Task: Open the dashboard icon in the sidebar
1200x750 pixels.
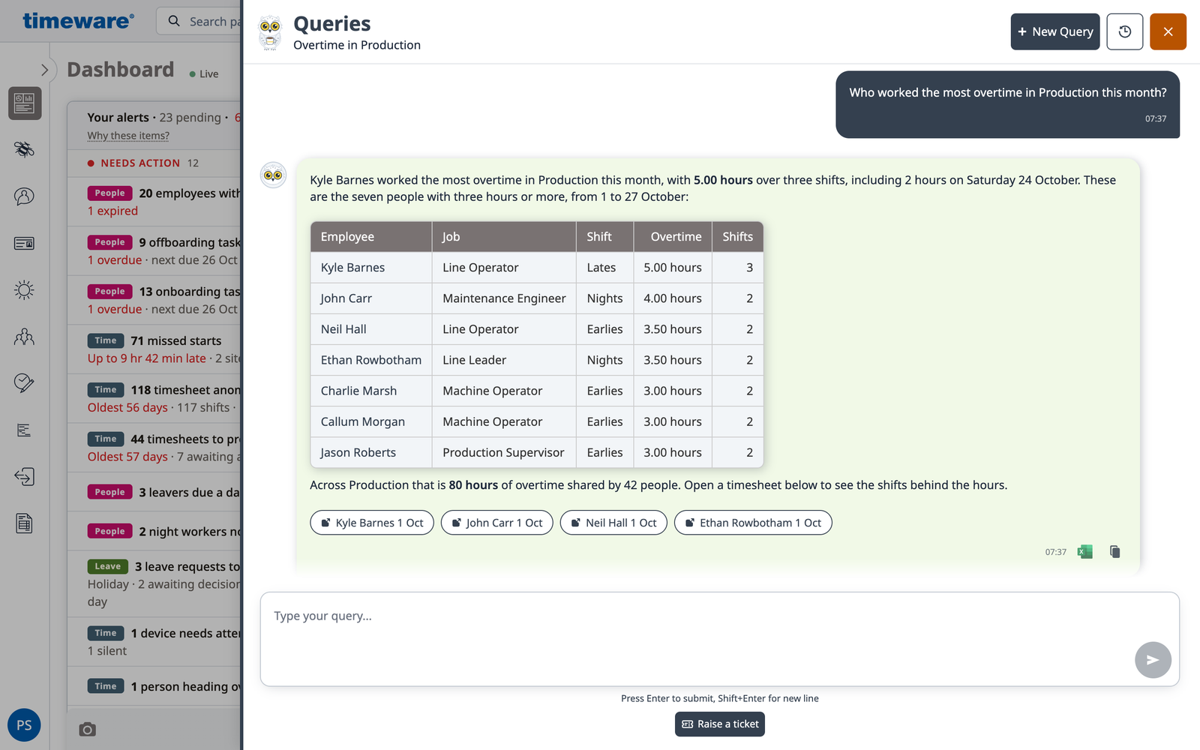Action: [x=25, y=103]
